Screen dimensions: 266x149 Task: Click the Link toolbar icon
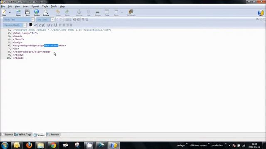[x=89, y=13]
